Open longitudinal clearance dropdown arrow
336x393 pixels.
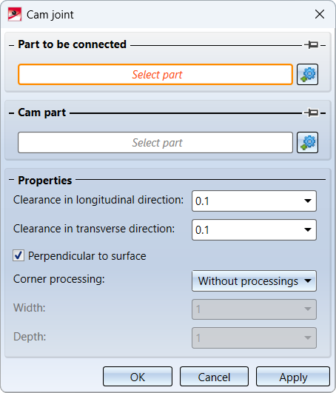pos(308,201)
